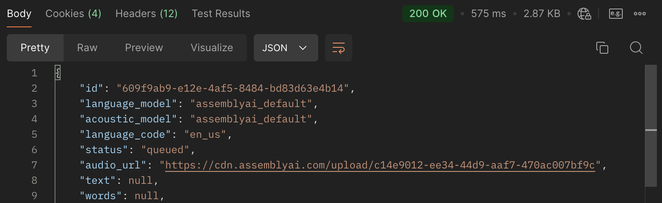Image resolution: width=662 pixels, height=203 pixels.
Task: Open the JSON format dropdown
Action: (x=286, y=48)
